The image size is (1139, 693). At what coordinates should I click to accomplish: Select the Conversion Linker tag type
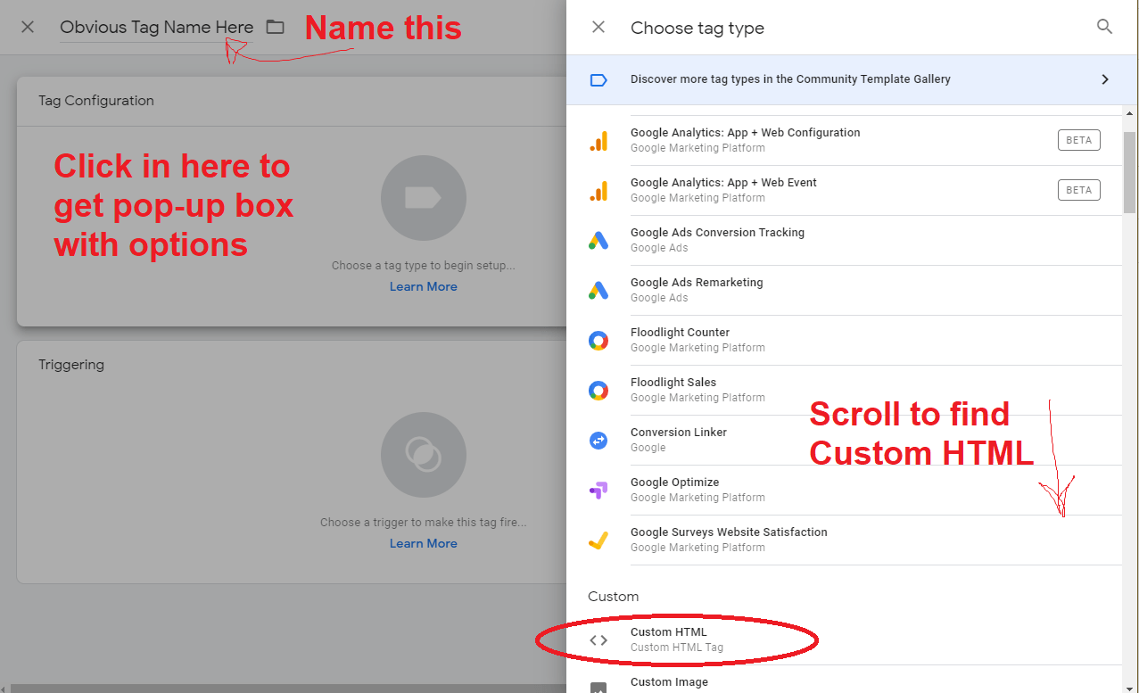pyautogui.click(x=678, y=440)
